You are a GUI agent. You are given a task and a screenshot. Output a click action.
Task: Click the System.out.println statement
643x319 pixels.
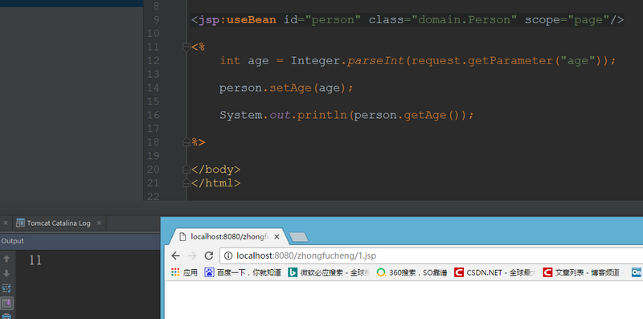[x=346, y=115]
